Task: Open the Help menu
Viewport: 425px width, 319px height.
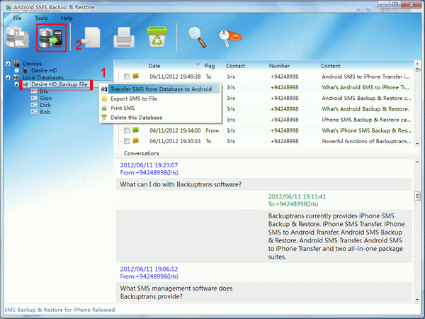Action: click(67, 18)
